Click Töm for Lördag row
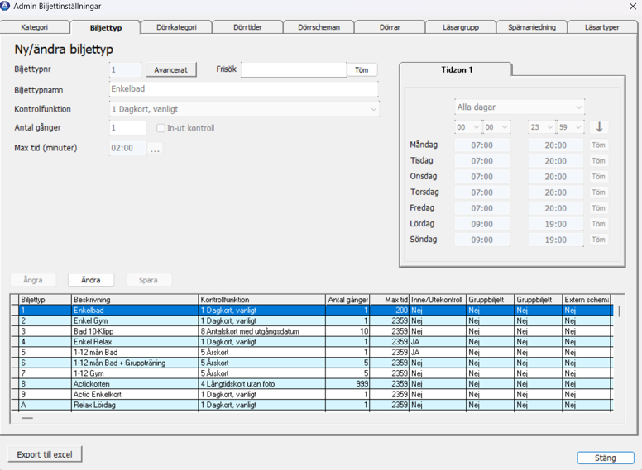Image resolution: width=642 pixels, height=470 pixels. pyautogui.click(x=599, y=224)
